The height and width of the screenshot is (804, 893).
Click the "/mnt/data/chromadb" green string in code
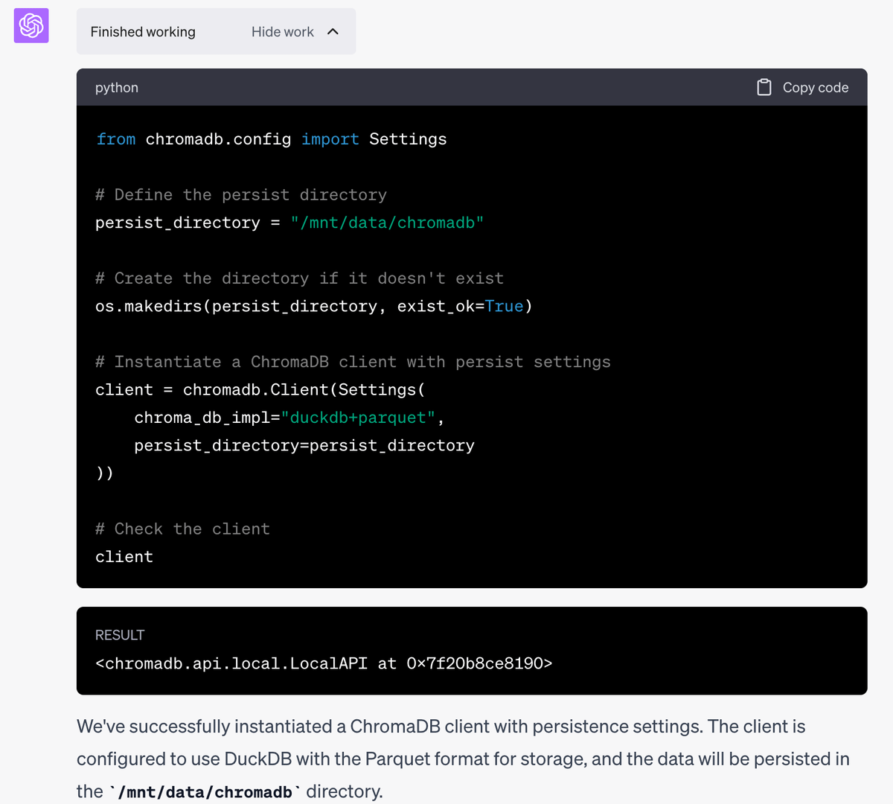coord(387,223)
